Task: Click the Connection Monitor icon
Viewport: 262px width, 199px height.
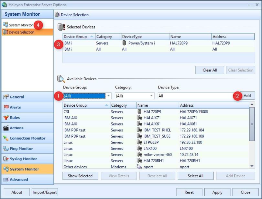Action: pos(6,138)
